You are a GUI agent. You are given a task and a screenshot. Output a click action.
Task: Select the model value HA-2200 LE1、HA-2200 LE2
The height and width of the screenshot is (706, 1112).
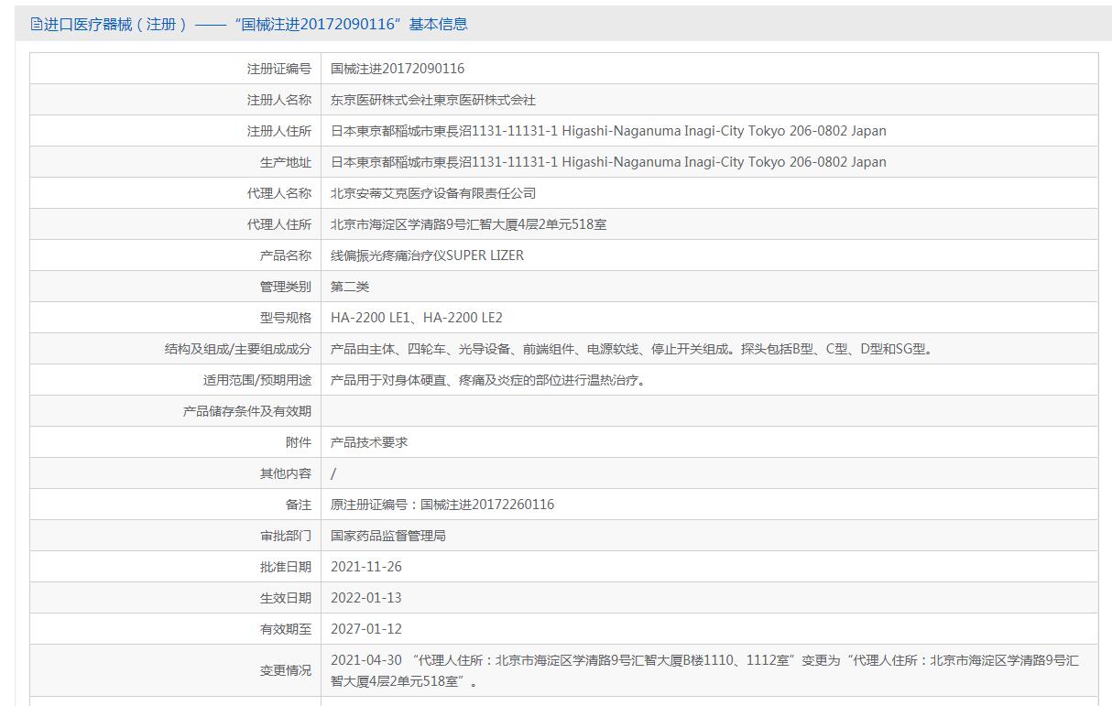click(417, 318)
